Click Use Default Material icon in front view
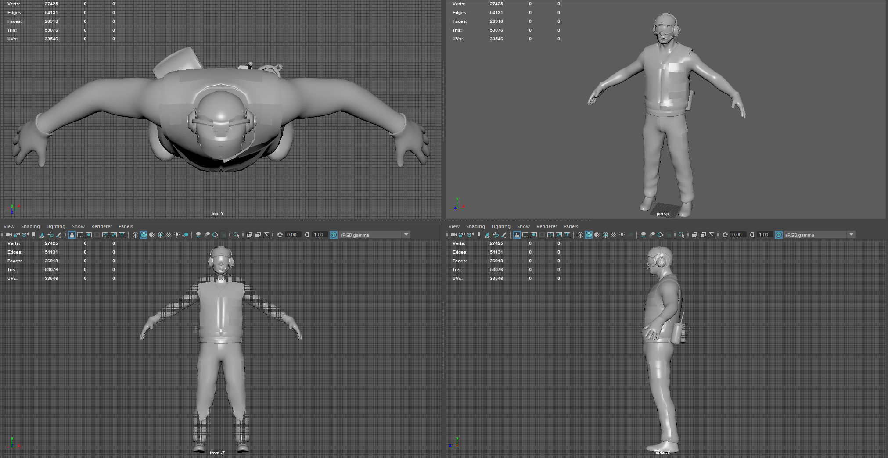This screenshot has width=888, height=458. pos(152,235)
